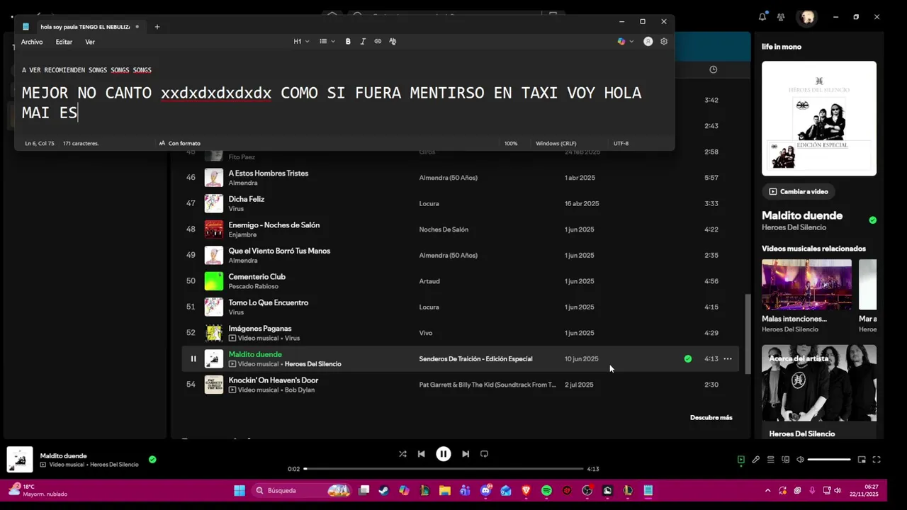Mute Spotify with speaker icon
907x510 pixels.
coord(800,460)
